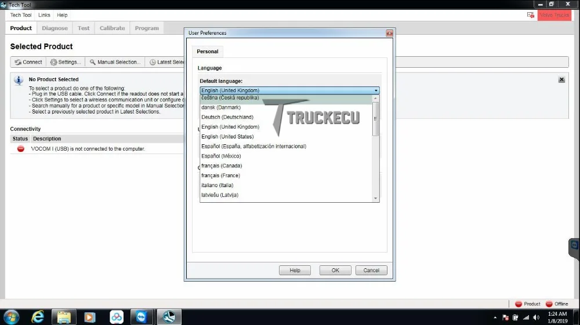This screenshot has height=325, width=580.
Task: Dismiss the No Product Selected info panel
Action: click(561, 79)
